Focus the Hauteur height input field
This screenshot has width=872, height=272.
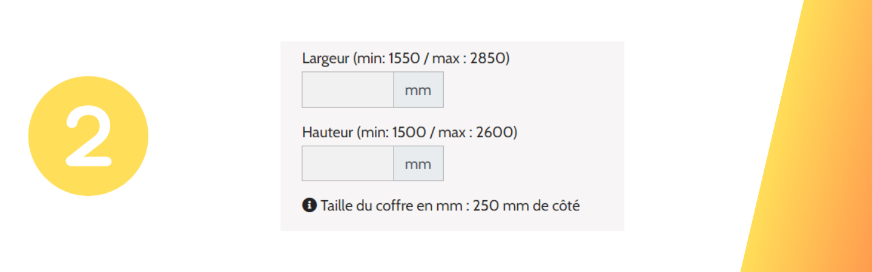click(x=348, y=163)
